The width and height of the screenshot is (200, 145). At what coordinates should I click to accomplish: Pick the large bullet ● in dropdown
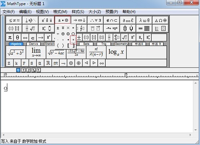click(68, 40)
